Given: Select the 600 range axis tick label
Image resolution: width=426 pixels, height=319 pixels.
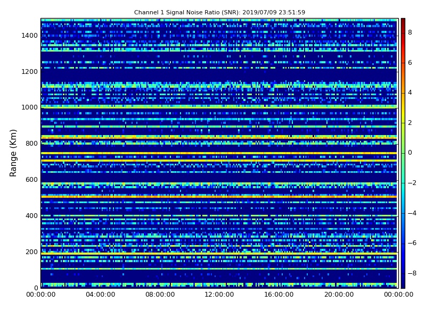Looking at the screenshot, I should tap(31, 180).
